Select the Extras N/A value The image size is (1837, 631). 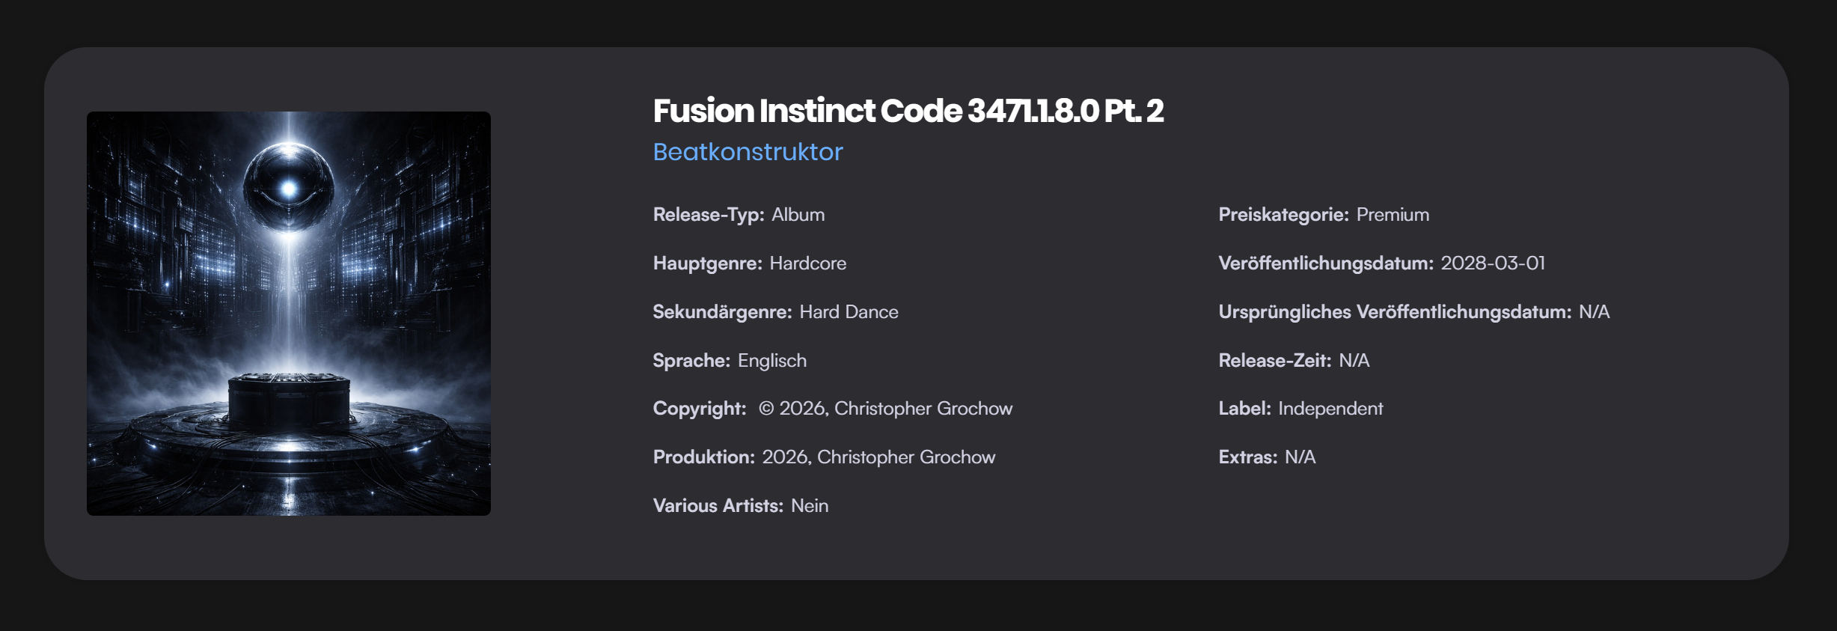click(x=1300, y=457)
